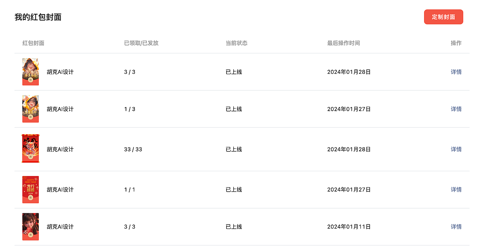Open 详情 for the 1 / 1 cover
This screenshot has width=477, height=251.
point(456,189)
